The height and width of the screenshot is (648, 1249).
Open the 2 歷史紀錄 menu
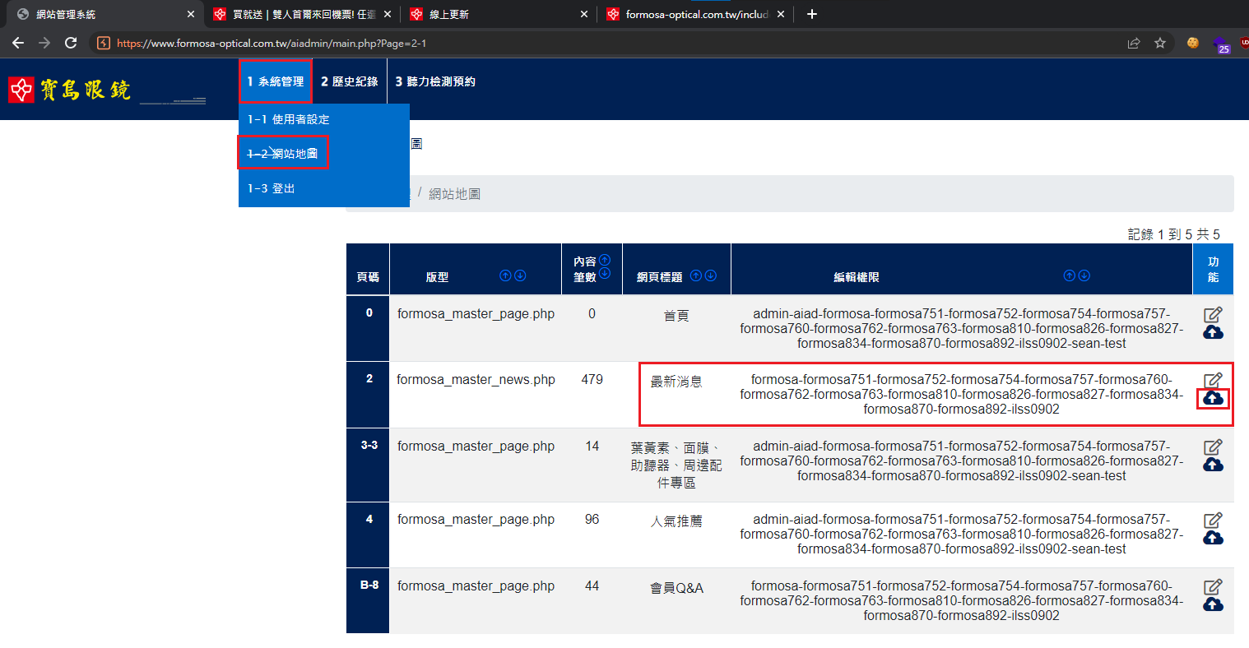coord(350,81)
